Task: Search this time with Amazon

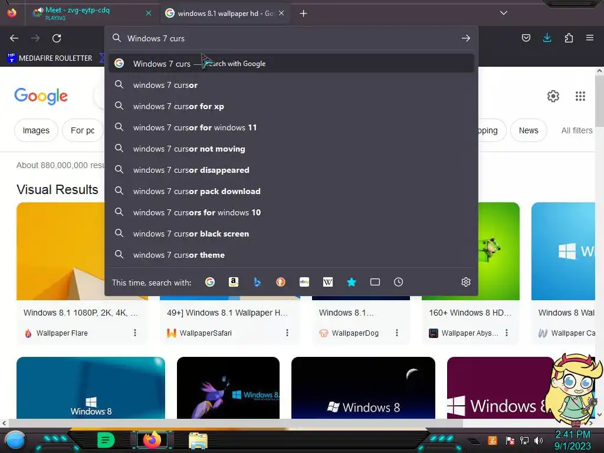Action: coord(234,283)
